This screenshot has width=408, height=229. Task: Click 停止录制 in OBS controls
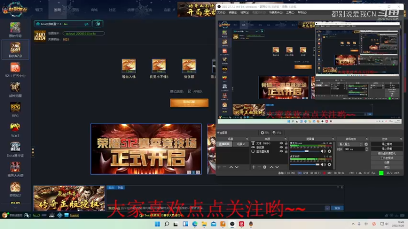[x=387, y=149]
